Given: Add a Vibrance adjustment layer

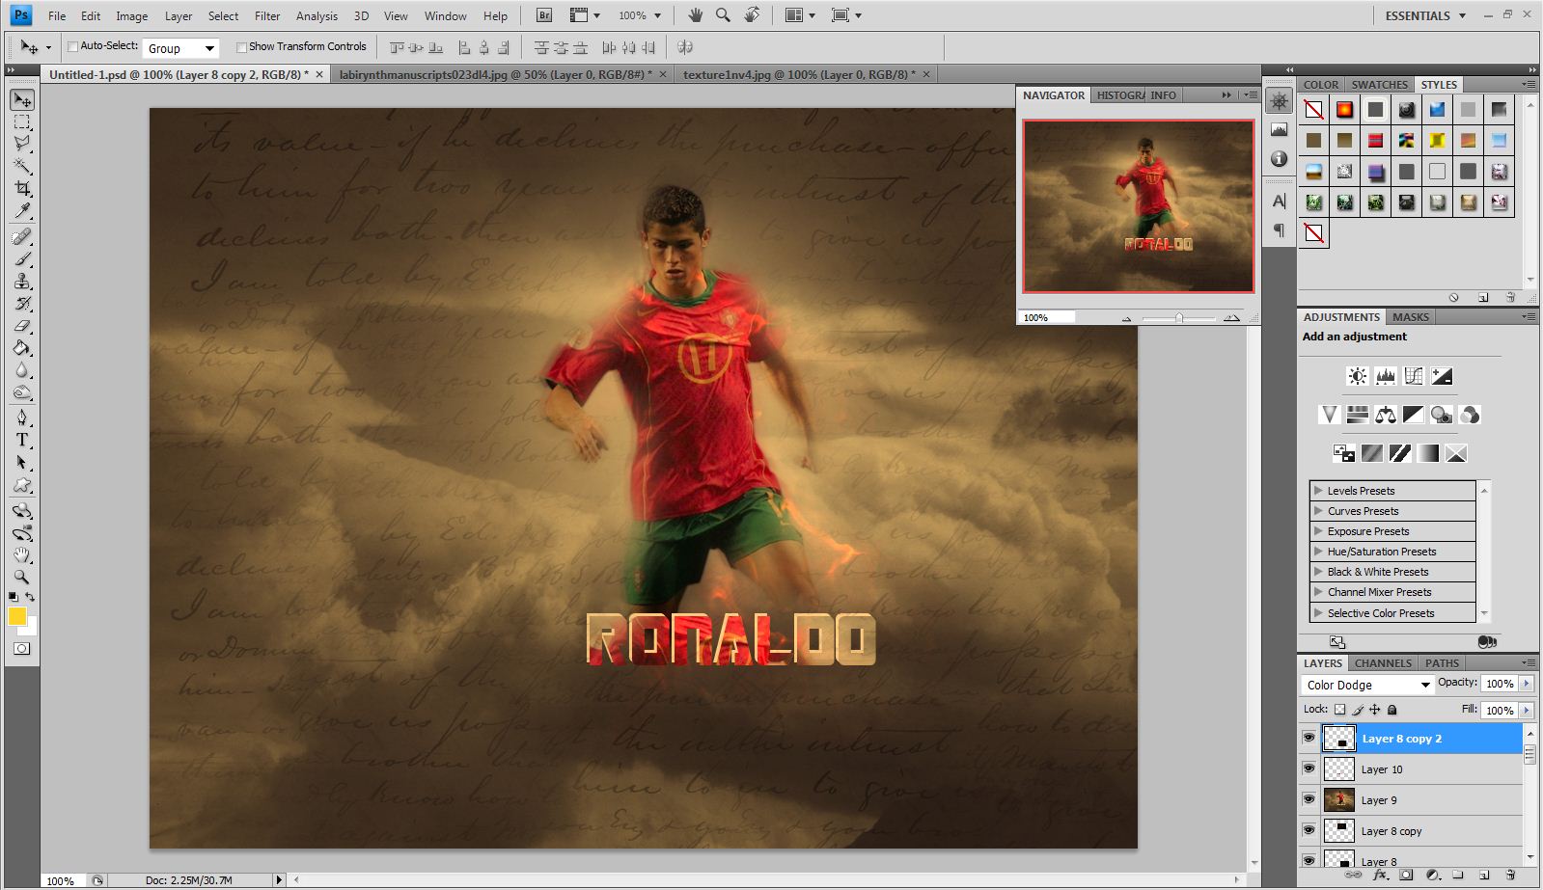Looking at the screenshot, I should pos(1330,415).
